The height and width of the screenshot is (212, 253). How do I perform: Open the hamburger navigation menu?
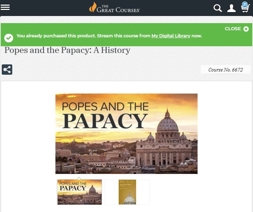[5, 7]
